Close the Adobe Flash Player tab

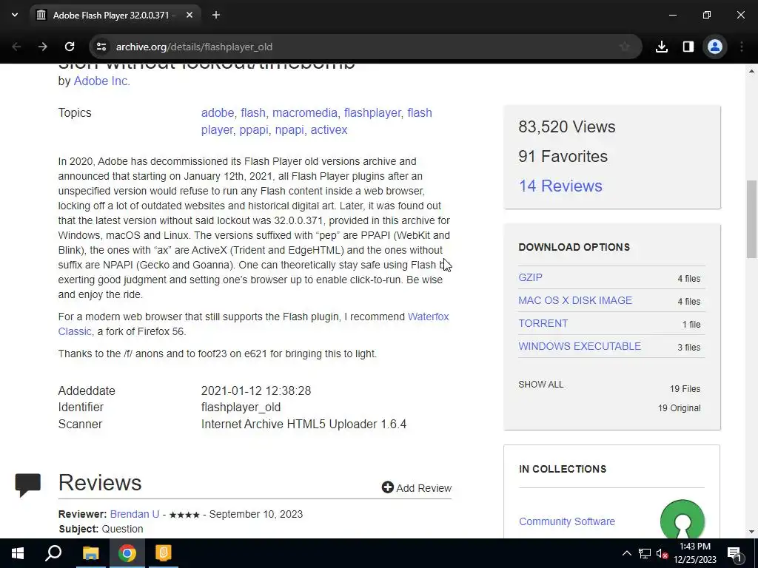(x=189, y=16)
